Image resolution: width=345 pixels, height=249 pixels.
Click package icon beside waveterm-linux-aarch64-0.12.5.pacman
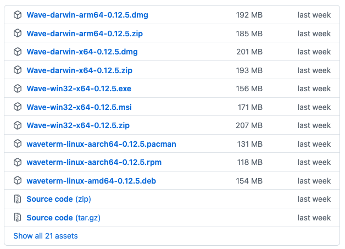18,144
